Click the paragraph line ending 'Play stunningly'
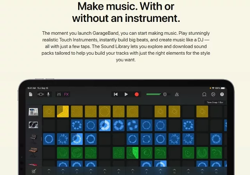Viewport: 250px width, 175px height. coord(126,33)
